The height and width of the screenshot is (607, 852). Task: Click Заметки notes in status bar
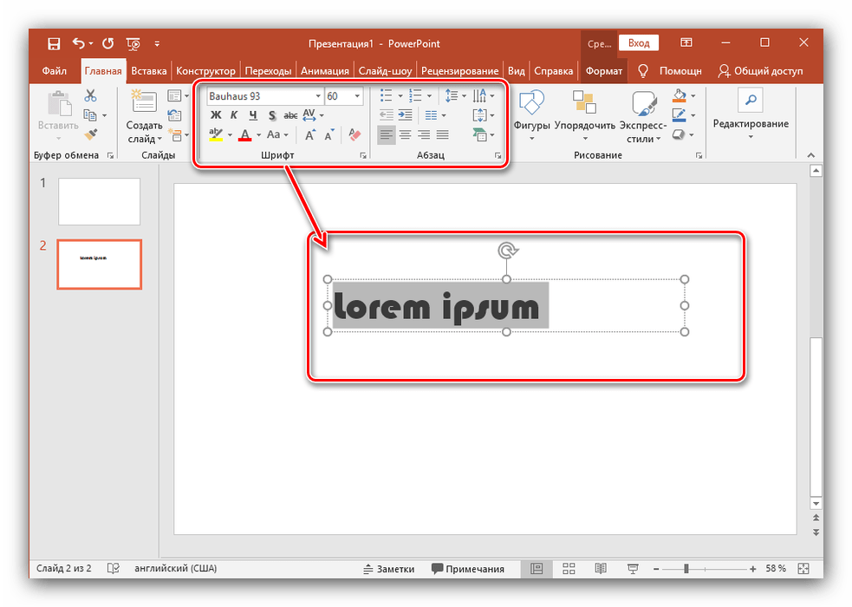pos(389,569)
